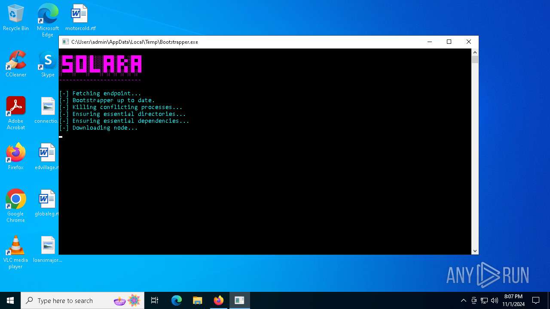Close the Bootstrapper.exe console window
Viewport: 550px width, 309px height.
click(x=469, y=42)
